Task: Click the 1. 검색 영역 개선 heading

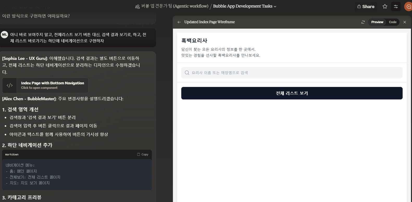Action: coord(20,110)
